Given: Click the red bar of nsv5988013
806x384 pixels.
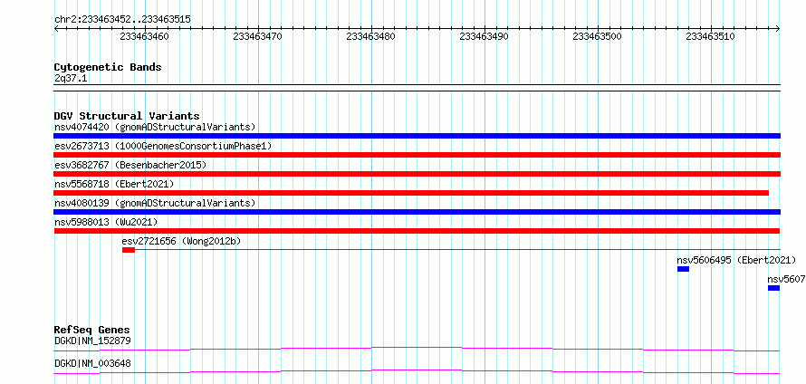Looking at the screenshot, I should (x=417, y=231).
